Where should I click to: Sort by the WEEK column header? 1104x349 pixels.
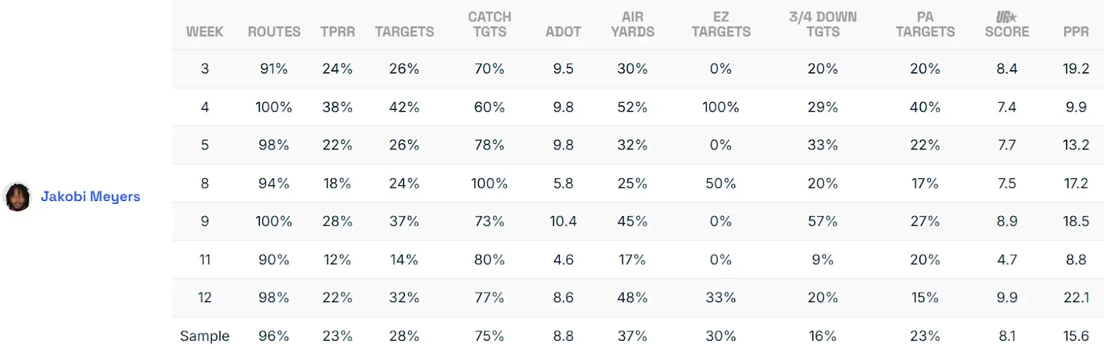click(205, 32)
